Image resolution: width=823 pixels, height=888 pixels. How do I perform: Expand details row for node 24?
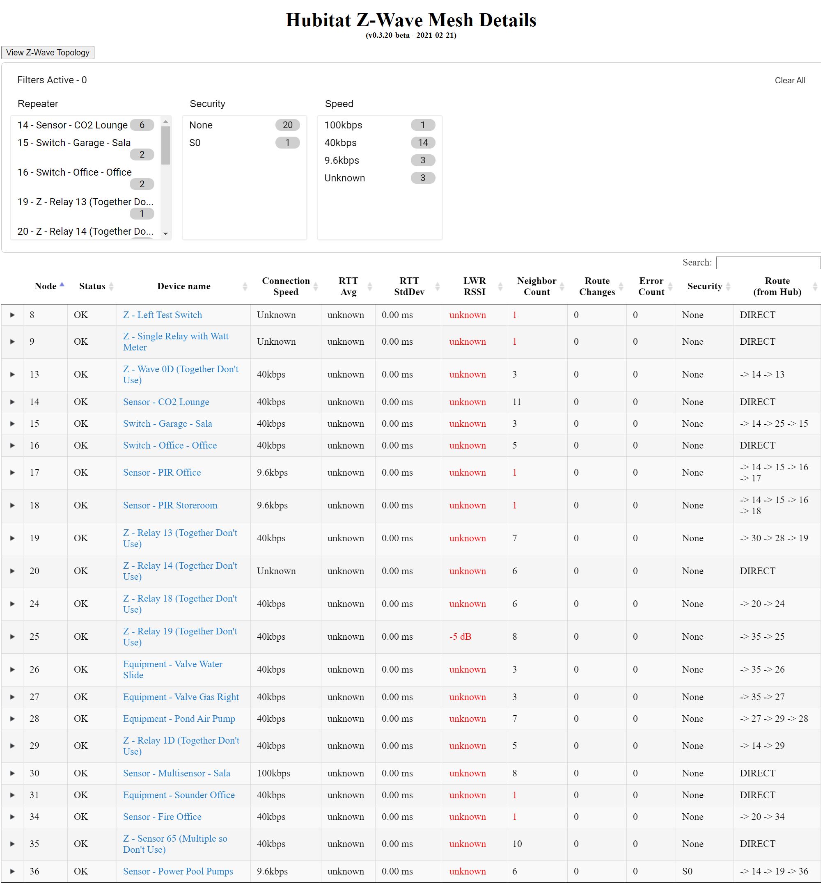coord(12,604)
